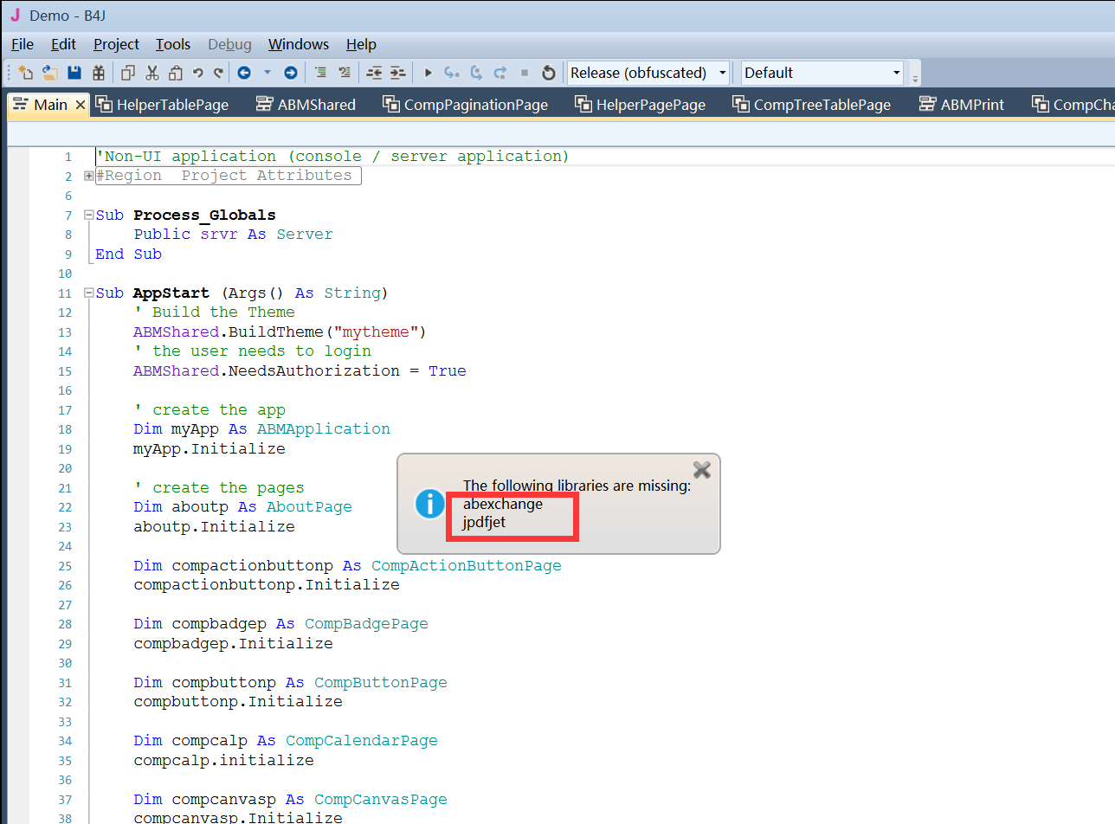Click the Step In debug icon
Screen dimensions: 1115x824
pyautogui.click(x=451, y=73)
